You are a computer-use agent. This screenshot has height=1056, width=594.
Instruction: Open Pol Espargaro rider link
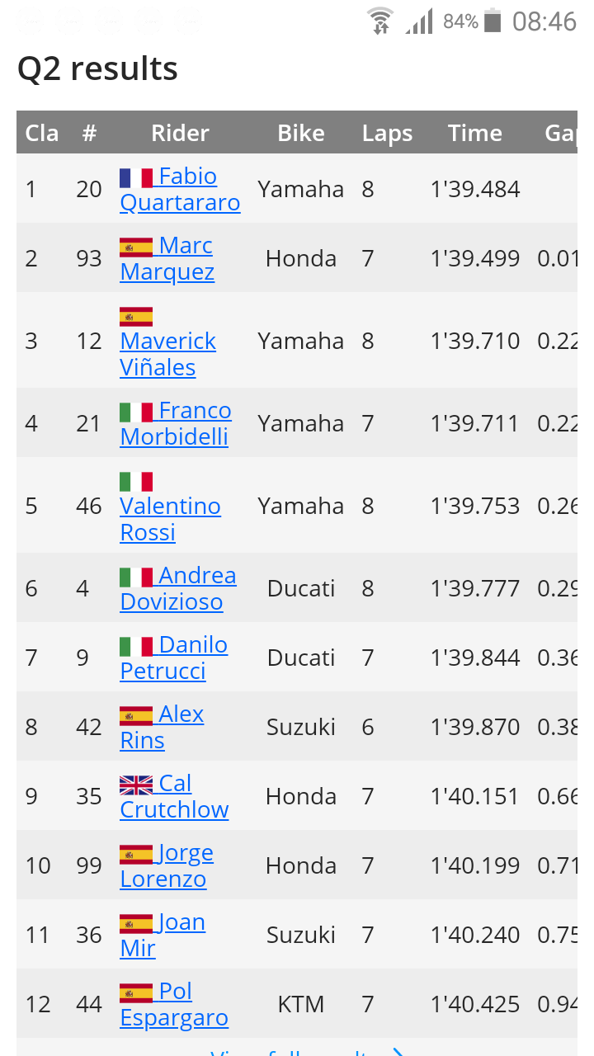click(x=174, y=1004)
